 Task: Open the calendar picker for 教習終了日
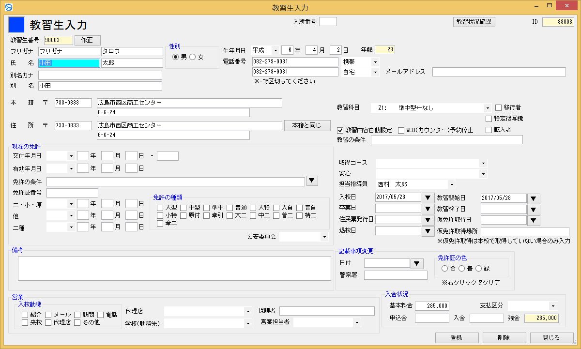tap(534, 209)
